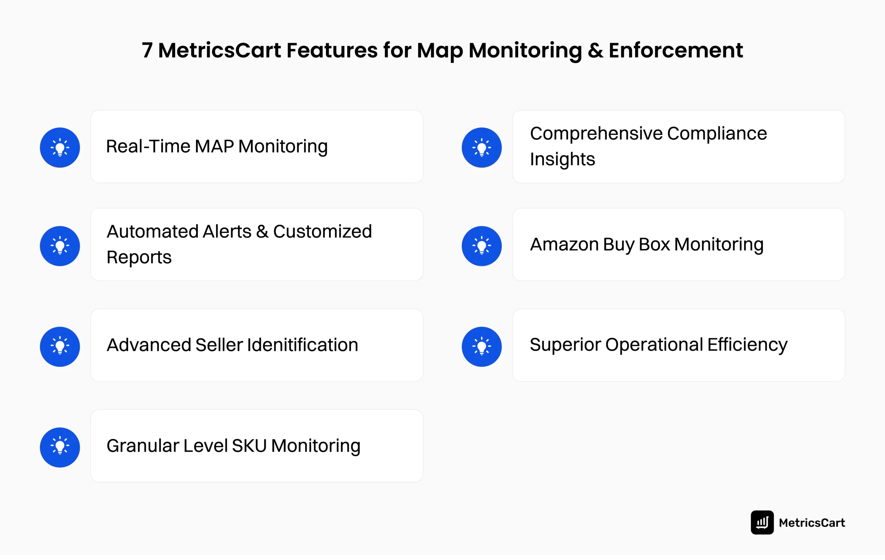The image size is (885, 560).
Task: Select the Real-Time MAP Monitoring card text
Action: (x=217, y=147)
